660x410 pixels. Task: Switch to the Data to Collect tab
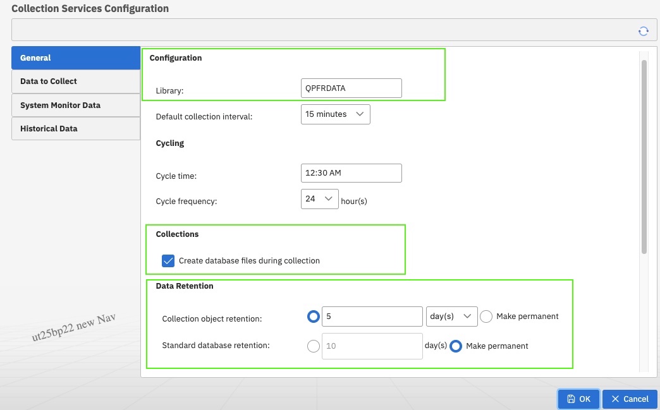tap(76, 81)
